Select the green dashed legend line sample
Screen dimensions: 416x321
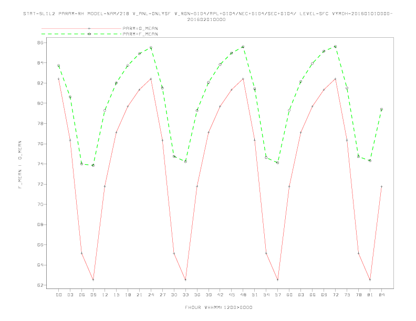tap(81, 34)
